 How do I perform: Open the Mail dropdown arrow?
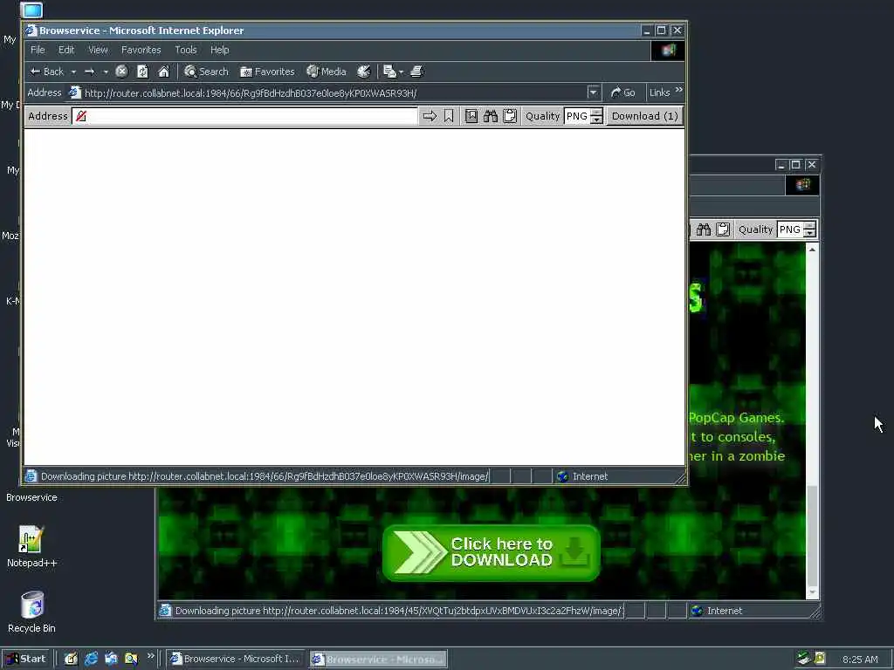point(402,72)
